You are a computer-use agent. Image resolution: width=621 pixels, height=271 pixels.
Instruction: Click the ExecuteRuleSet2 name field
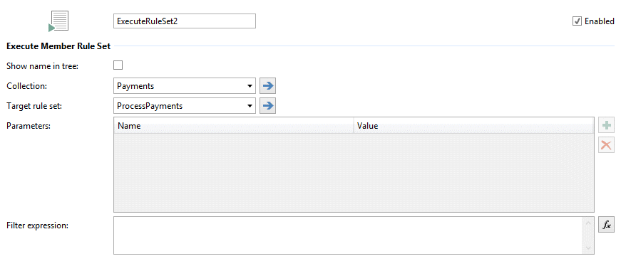point(185,21)
